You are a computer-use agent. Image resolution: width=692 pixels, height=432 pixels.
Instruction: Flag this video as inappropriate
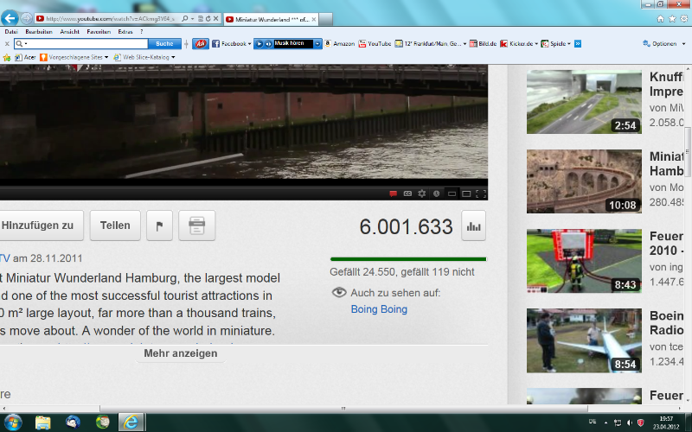159,226
